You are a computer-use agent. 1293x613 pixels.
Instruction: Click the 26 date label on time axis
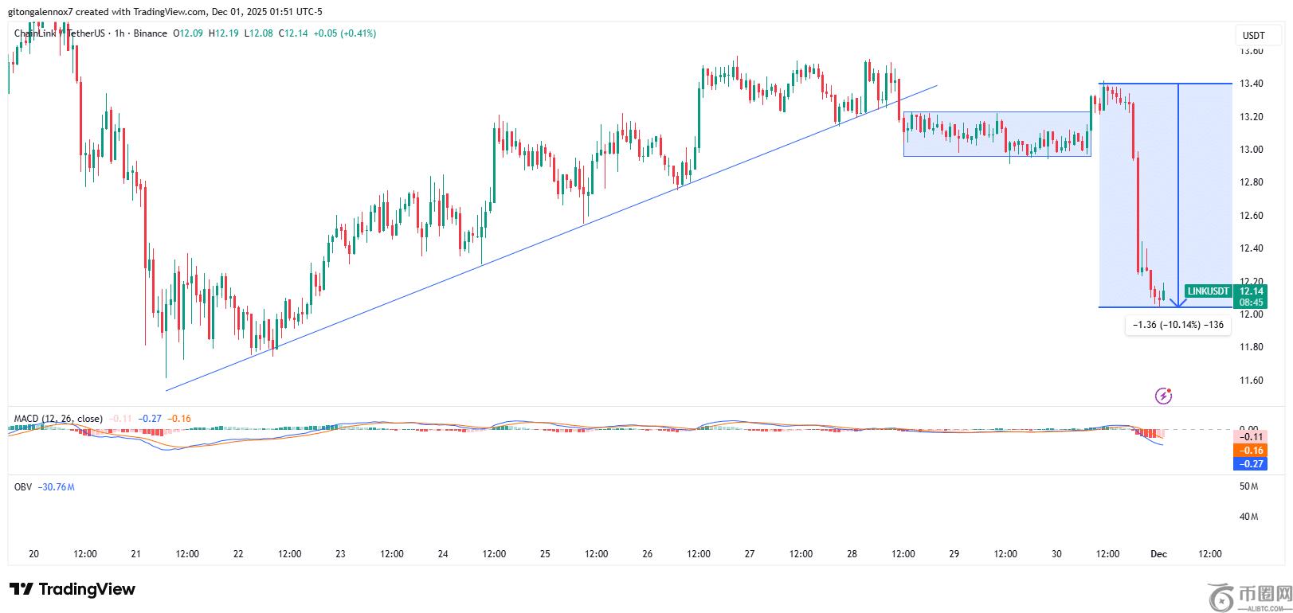click(x=647, y=554)
